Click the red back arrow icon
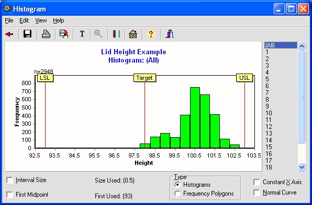 [9, 34]
